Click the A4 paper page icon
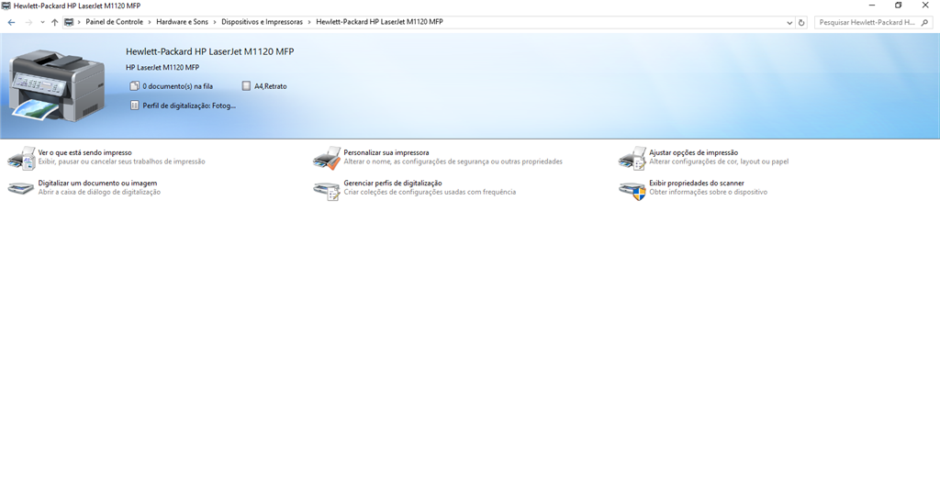Screen dimensions: 940x502 [246, 86]
